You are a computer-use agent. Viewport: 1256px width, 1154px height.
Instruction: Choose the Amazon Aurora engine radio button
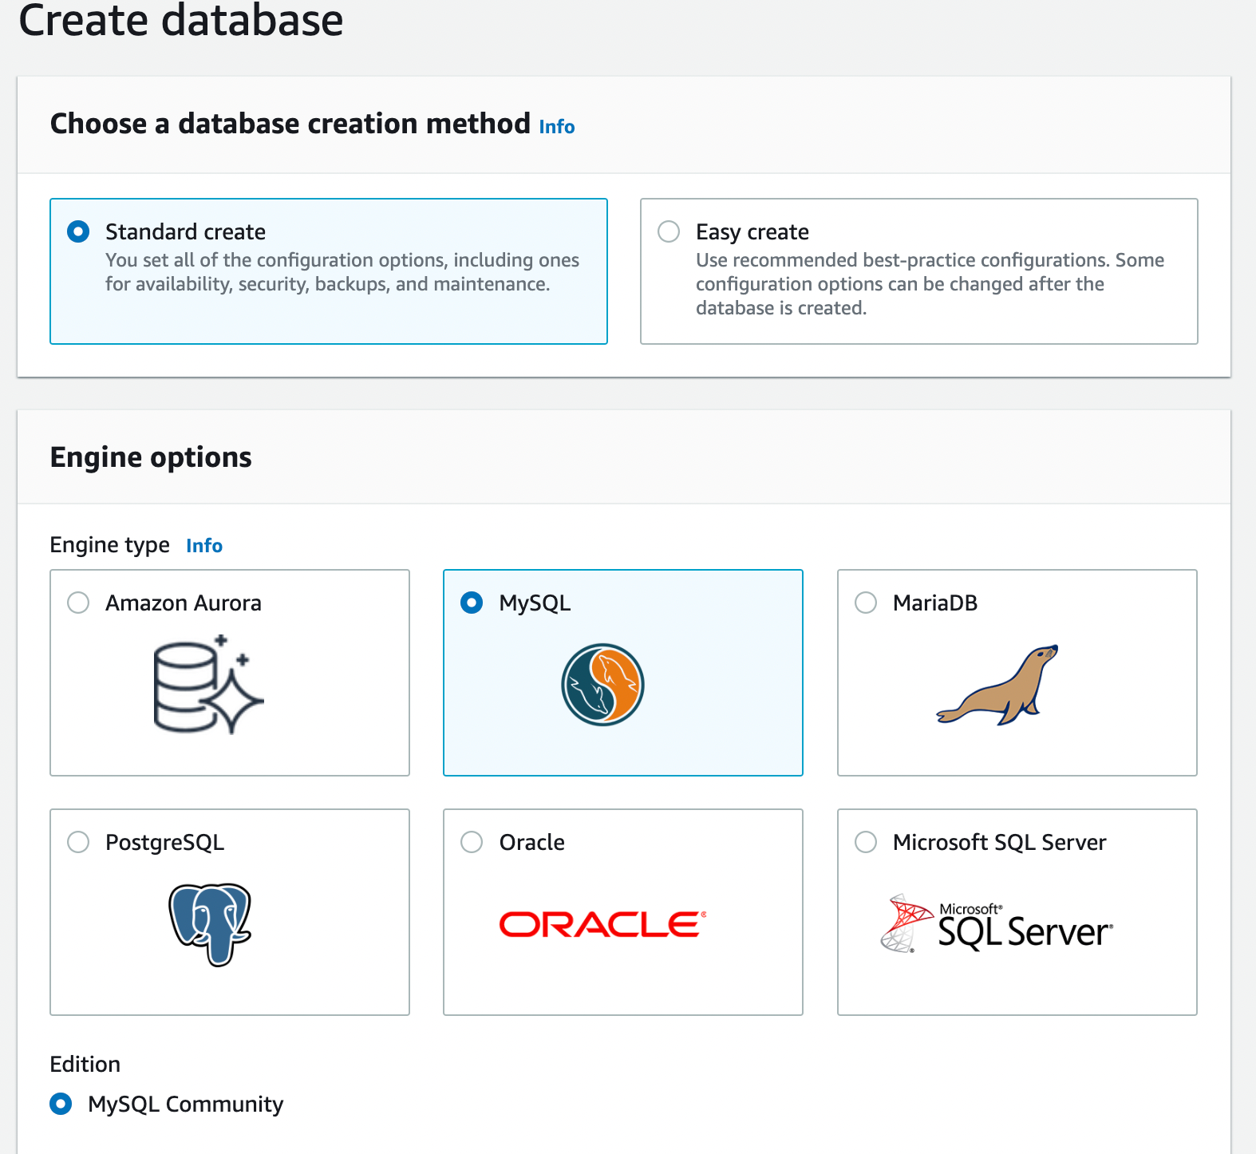click(x=78, y=603)
